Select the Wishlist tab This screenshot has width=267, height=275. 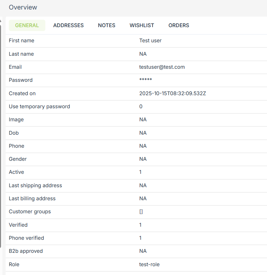click(142, 25)
